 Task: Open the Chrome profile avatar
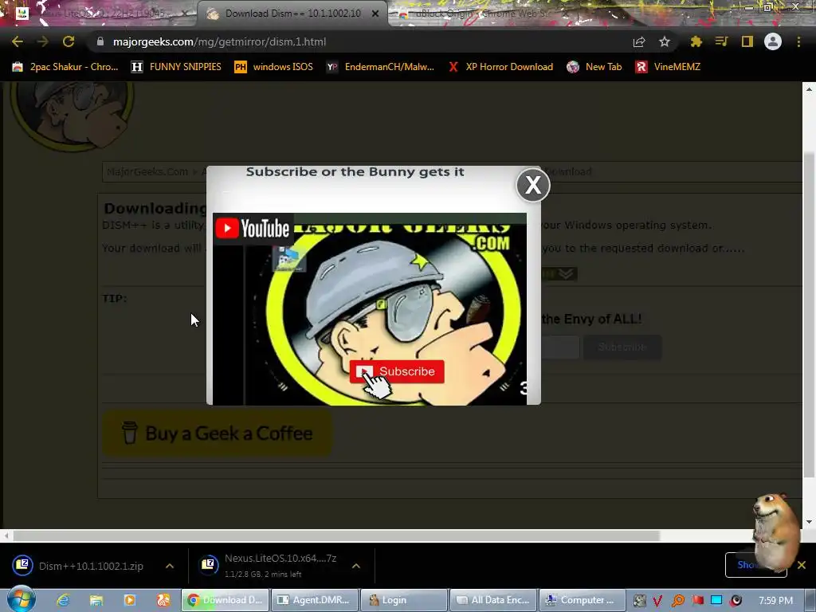[x=773, y=41]
